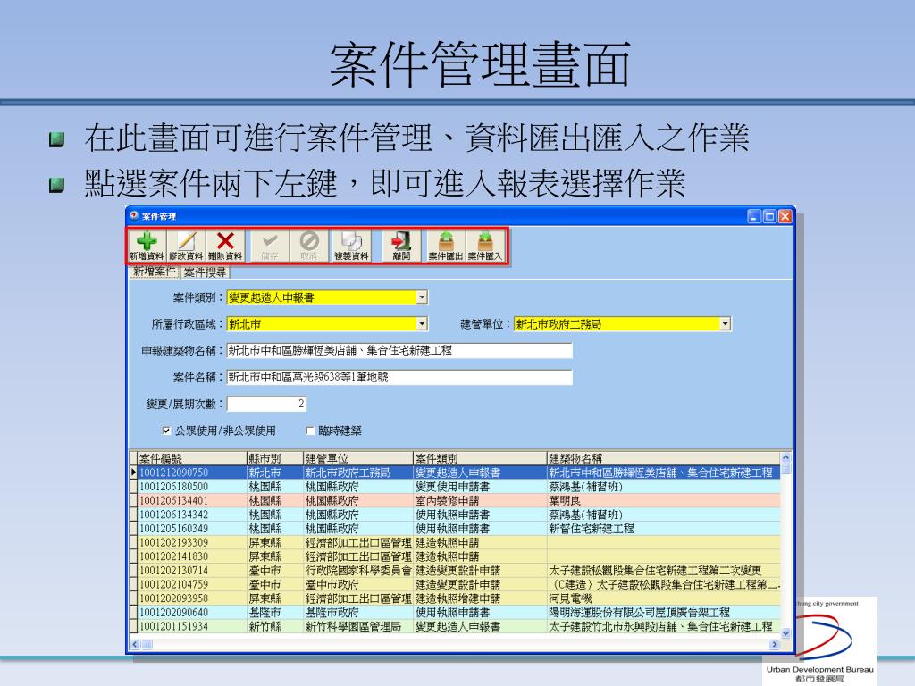This screenshot has width=915, height=686.
Task: Toggle 公眾使用/非公眾使用 checkbox
Action: (166, 431)
